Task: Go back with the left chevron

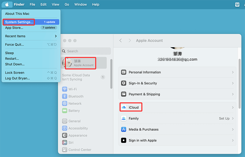Action: click(120, 41)
